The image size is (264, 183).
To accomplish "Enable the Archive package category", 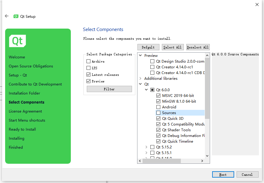I will click(88, 61).
